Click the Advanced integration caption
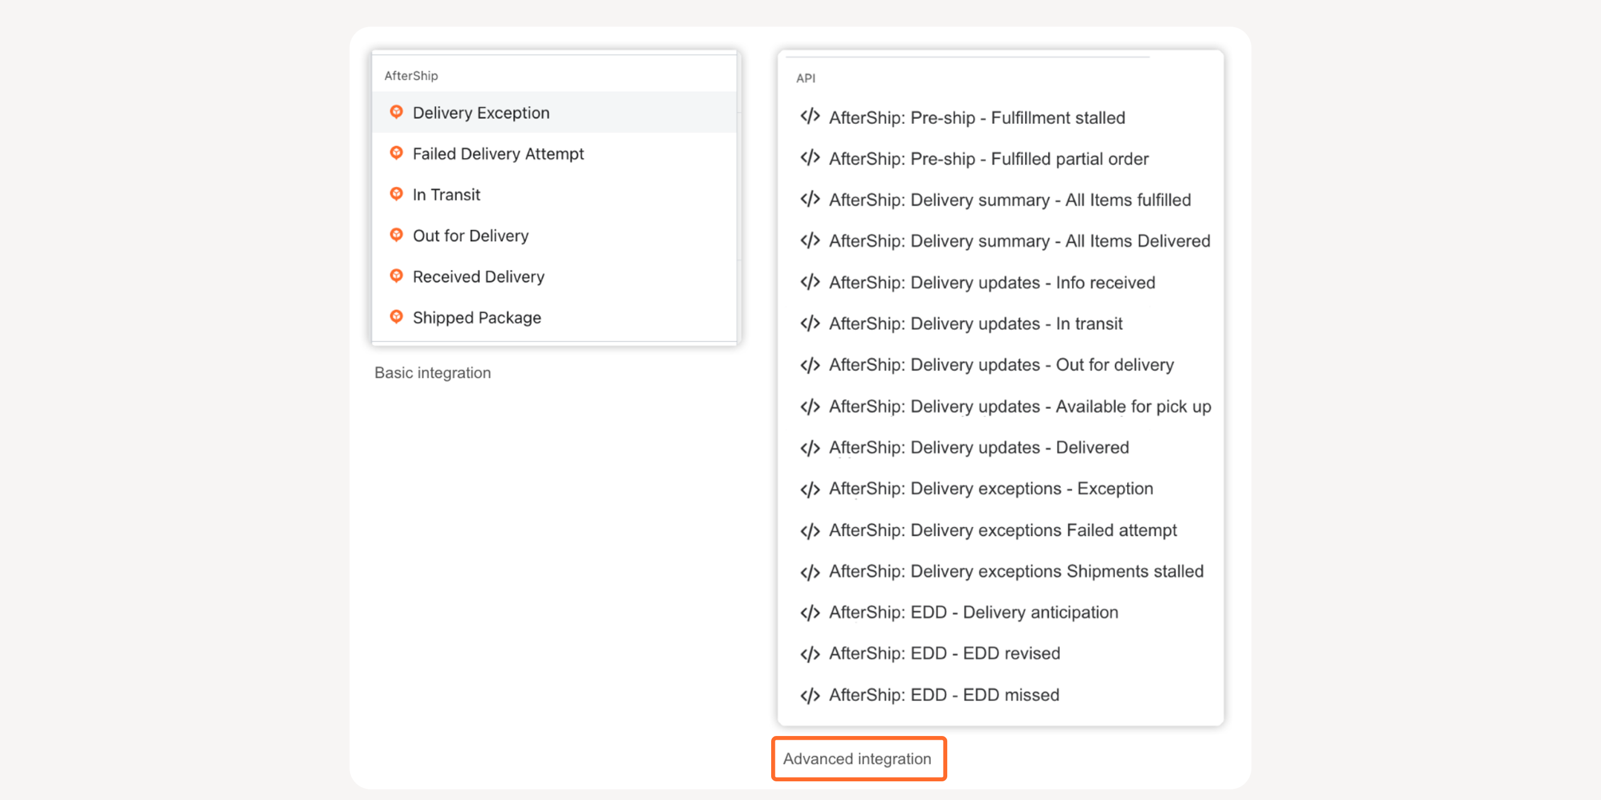 pos(857,759)
